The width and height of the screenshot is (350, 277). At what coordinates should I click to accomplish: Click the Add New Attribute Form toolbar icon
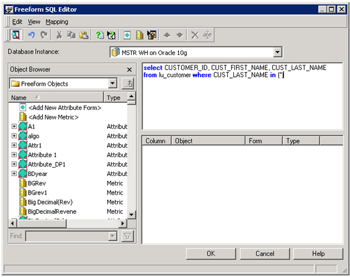[127, 35]
